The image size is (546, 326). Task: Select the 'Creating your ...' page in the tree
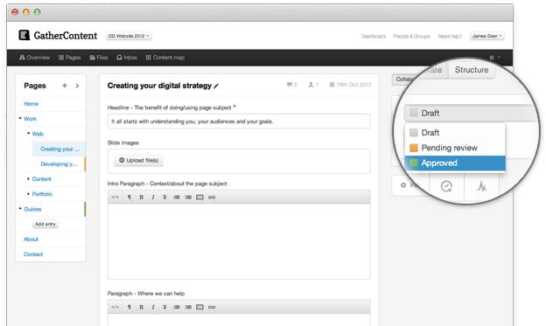59,149
